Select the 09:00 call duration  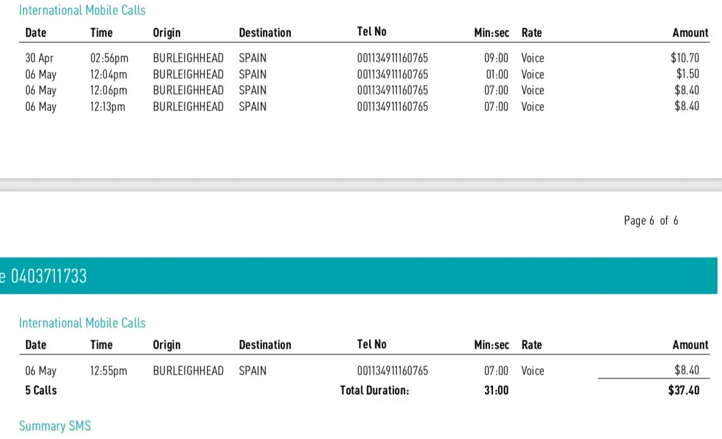pos(496,58)
